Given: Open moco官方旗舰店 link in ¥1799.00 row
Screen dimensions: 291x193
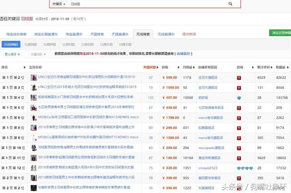Looking at the screenshot, I should coord(211,118).
